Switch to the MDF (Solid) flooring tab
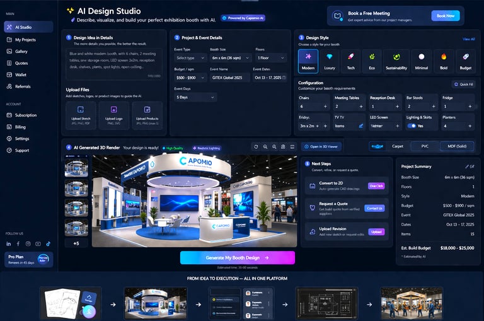The width and height of the screenshot is (484, 321). (457, 146)
